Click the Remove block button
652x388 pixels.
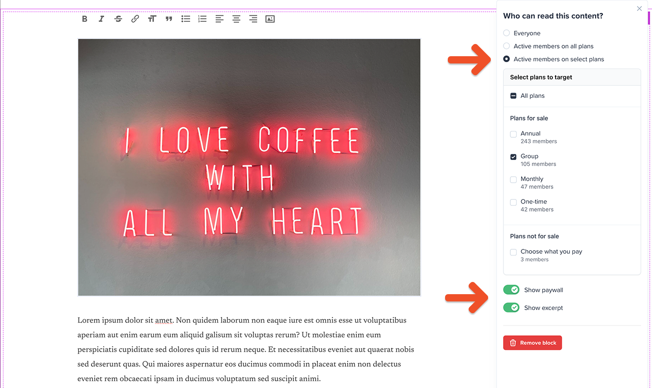532,343
